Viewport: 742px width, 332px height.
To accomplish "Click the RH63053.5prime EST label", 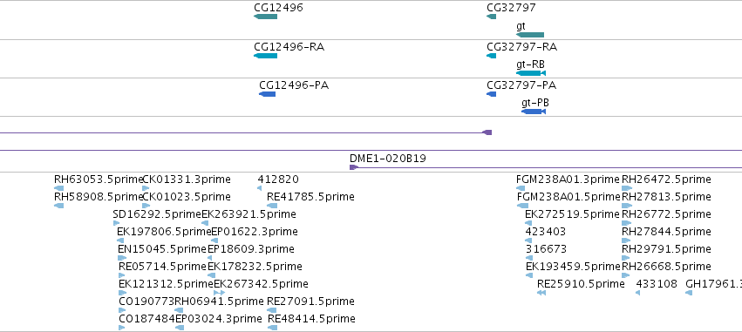I will pos(99,180).
